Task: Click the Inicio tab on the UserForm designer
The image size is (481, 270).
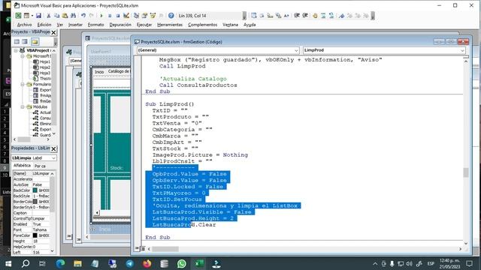Action: pyautogui.click(x=99, y=72)
